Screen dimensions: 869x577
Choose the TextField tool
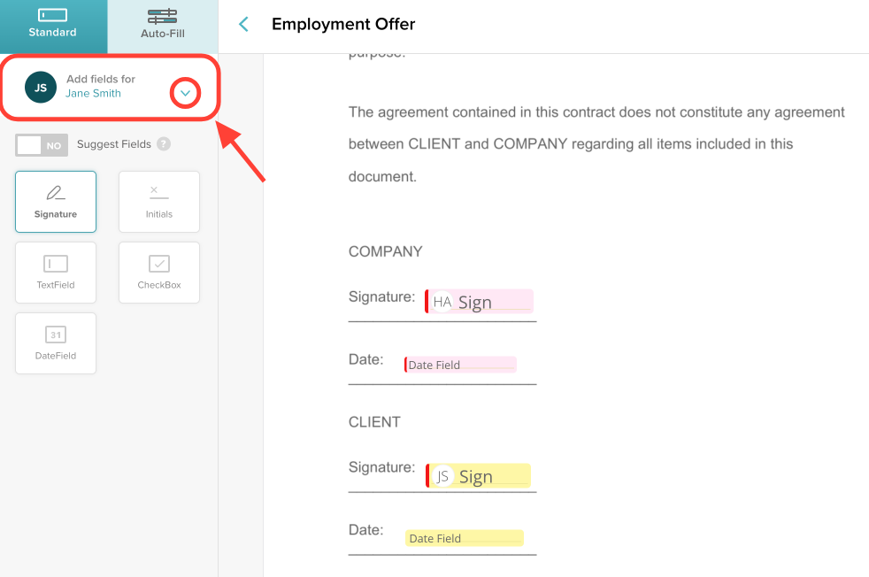point(56,273)
